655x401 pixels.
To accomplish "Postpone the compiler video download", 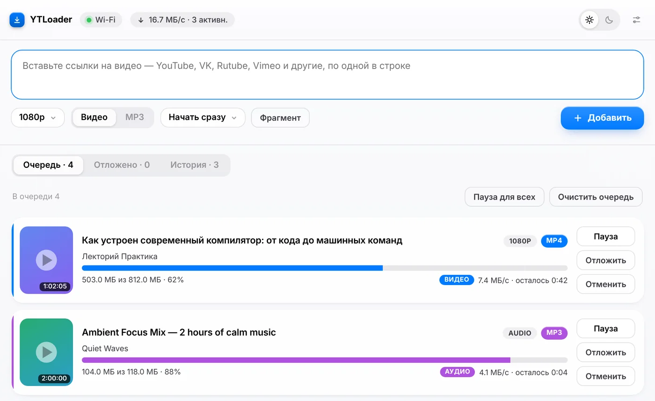I will (x=606, y=260).
